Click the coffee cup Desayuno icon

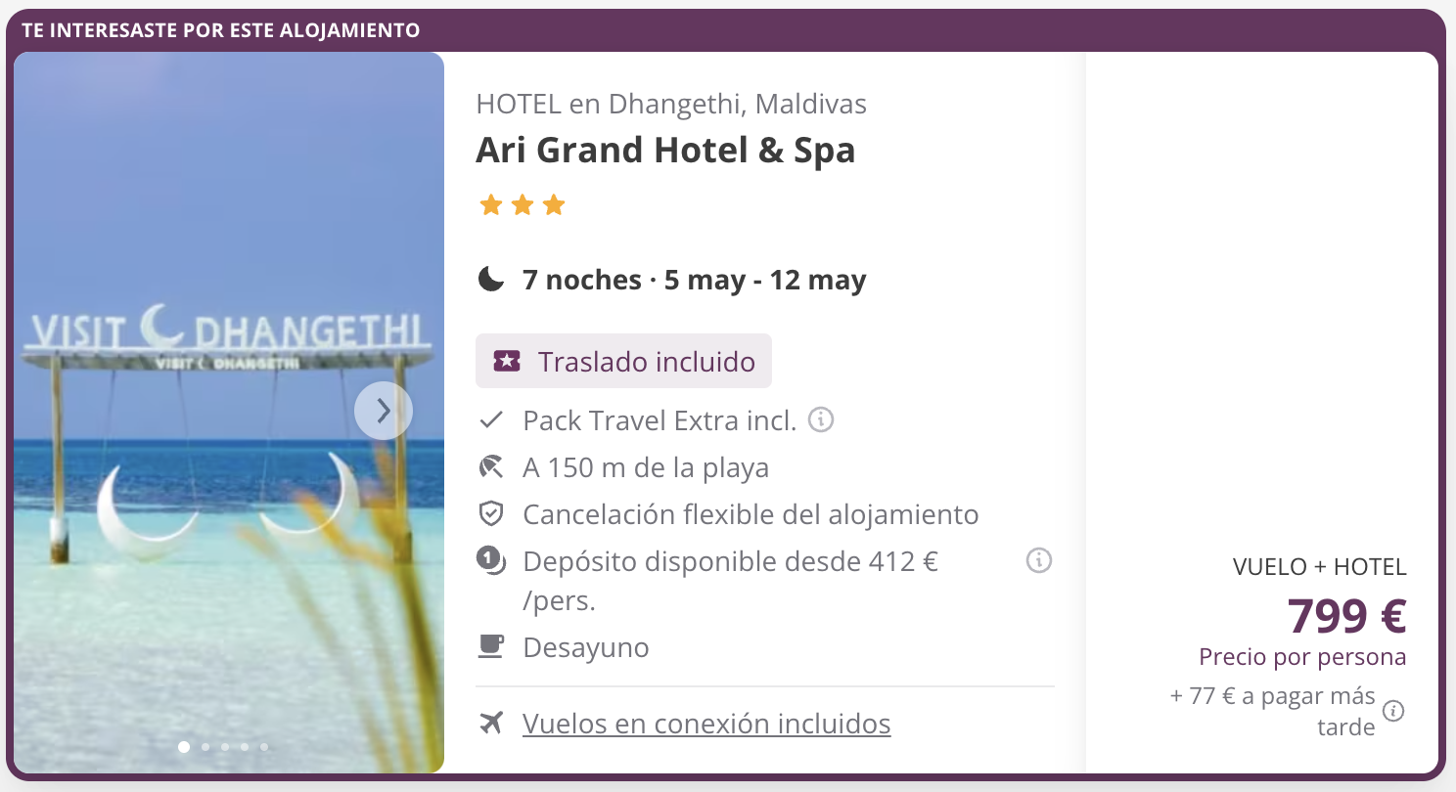[491, 646]
